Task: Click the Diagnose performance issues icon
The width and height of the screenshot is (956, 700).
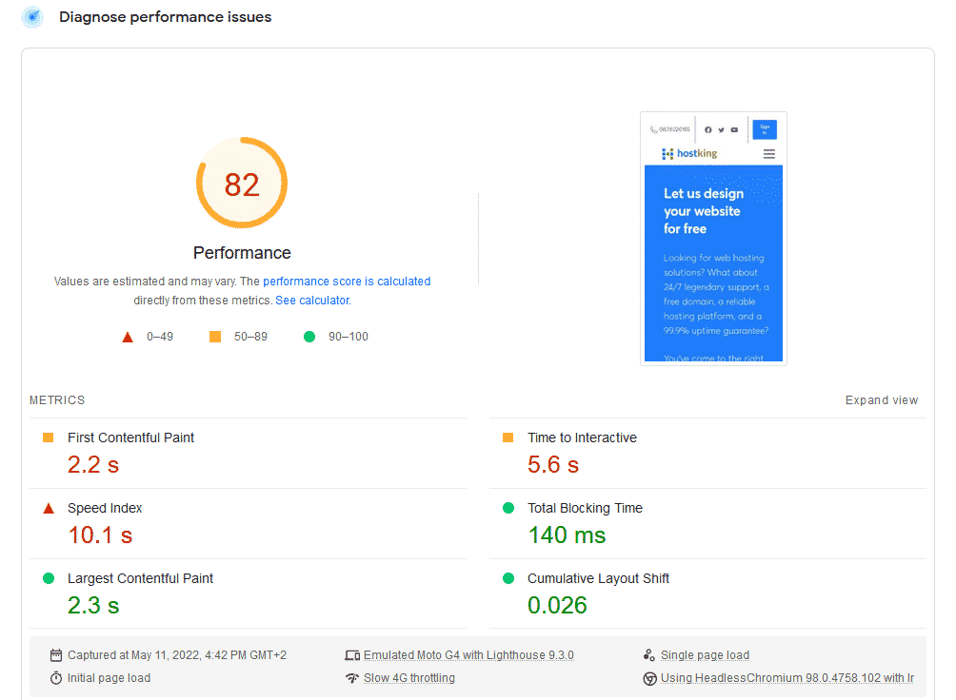Action: 31,17
